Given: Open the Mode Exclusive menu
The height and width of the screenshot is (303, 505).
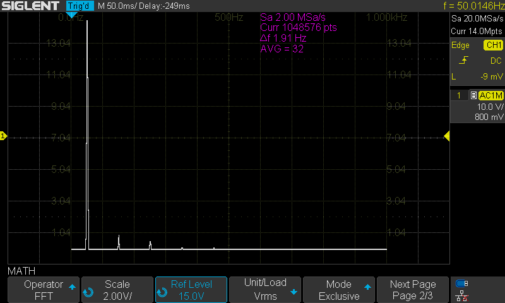Looking at the screenshot, I should 339,290.
